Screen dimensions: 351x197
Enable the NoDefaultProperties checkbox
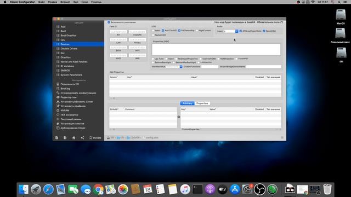point(177,59)
